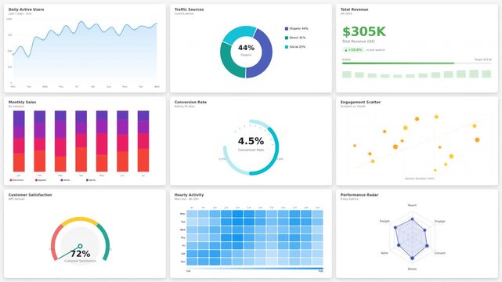
Task: Click the Sat row label in heatmap
Action: pyautogui.click(x=183, y=254)
